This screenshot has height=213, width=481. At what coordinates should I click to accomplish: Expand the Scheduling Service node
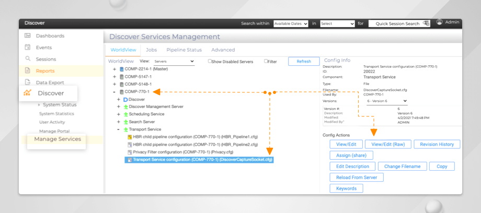[118, 114]
